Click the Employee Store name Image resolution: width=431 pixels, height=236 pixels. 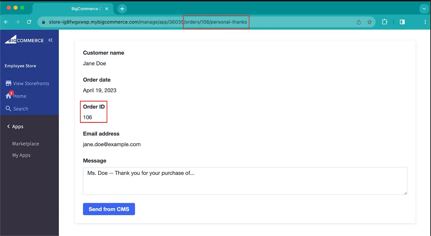(20, 66)
